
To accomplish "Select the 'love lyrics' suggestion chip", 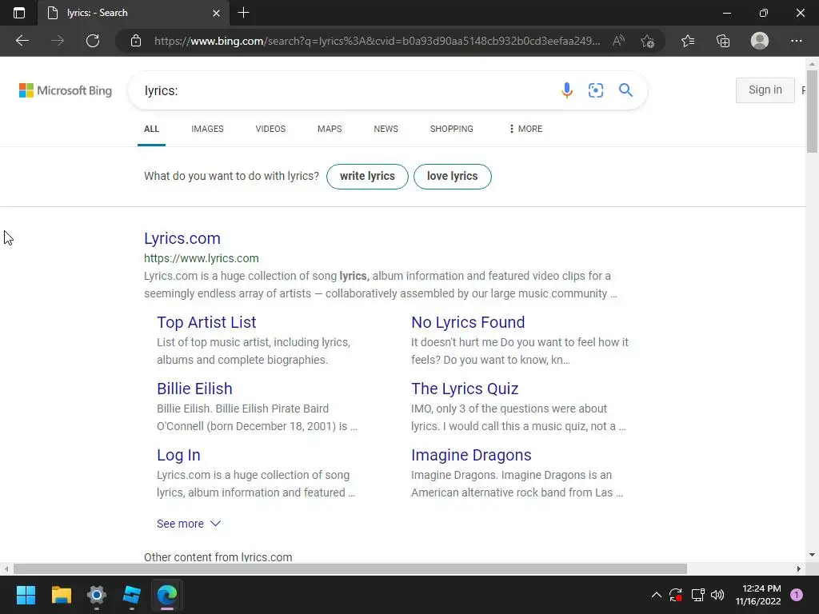I will (x=453, y=177).
